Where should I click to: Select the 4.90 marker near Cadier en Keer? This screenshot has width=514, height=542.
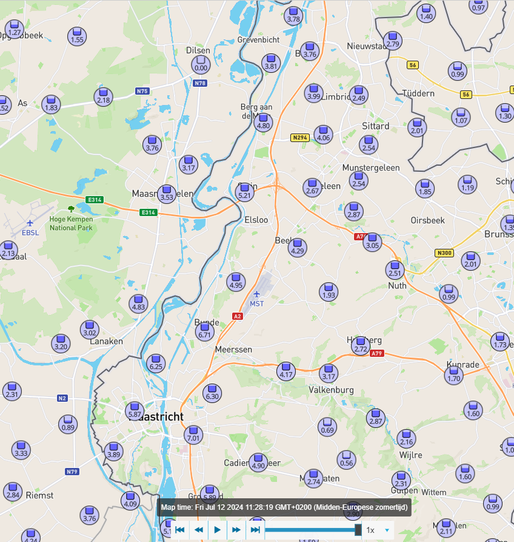(x=258, y=462)
